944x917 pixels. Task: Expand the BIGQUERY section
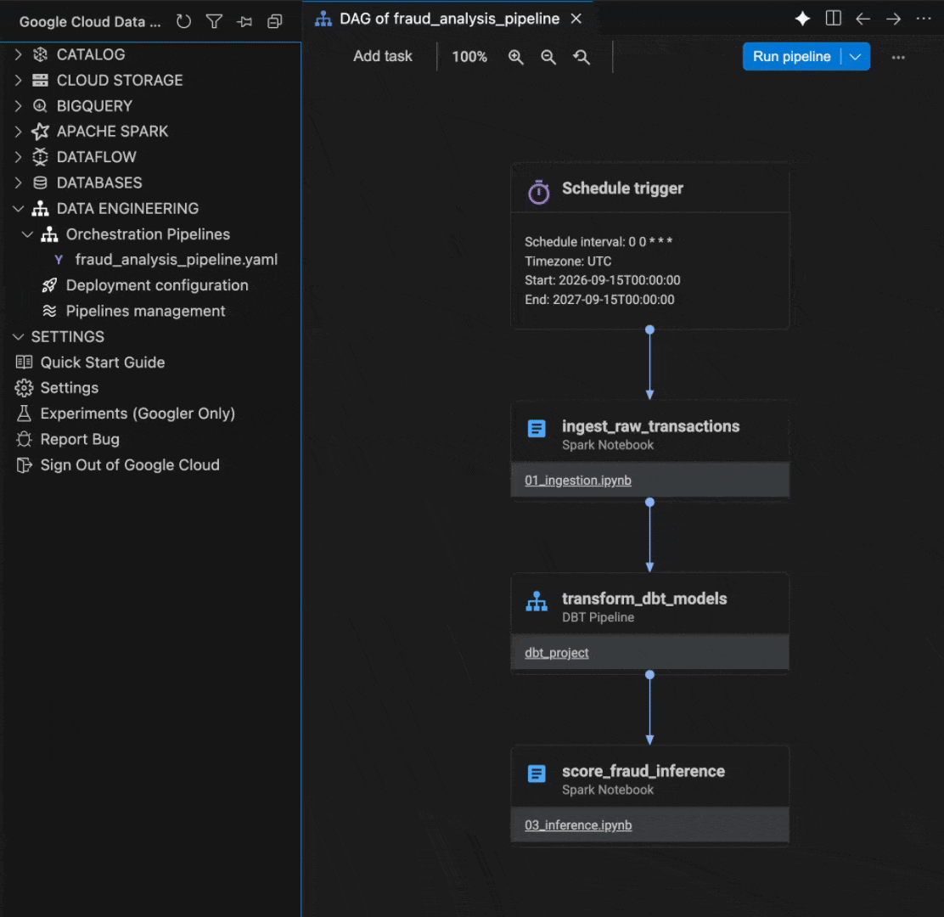[18, 106]
